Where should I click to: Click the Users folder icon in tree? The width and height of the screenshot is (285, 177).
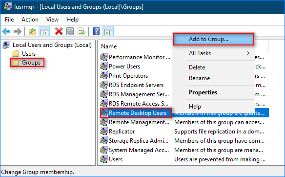(x=15, y=54)
